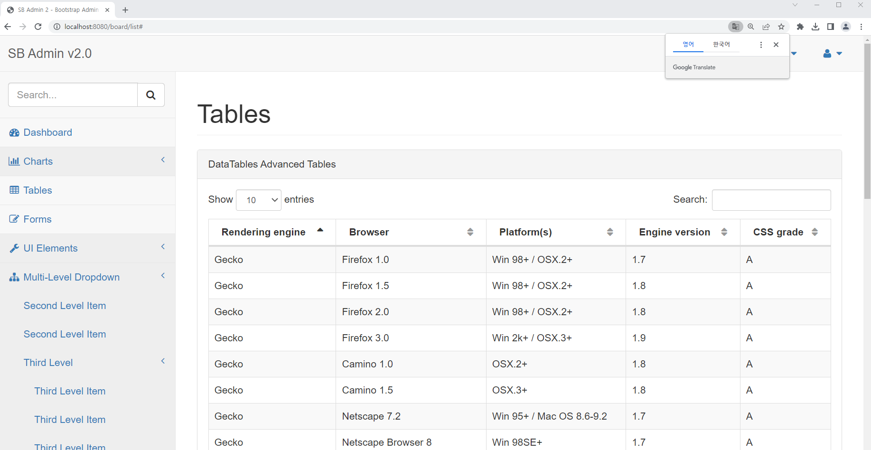Click the site info icon in address bar
Screen dimensions: 871x450
[x=57, y=27]
